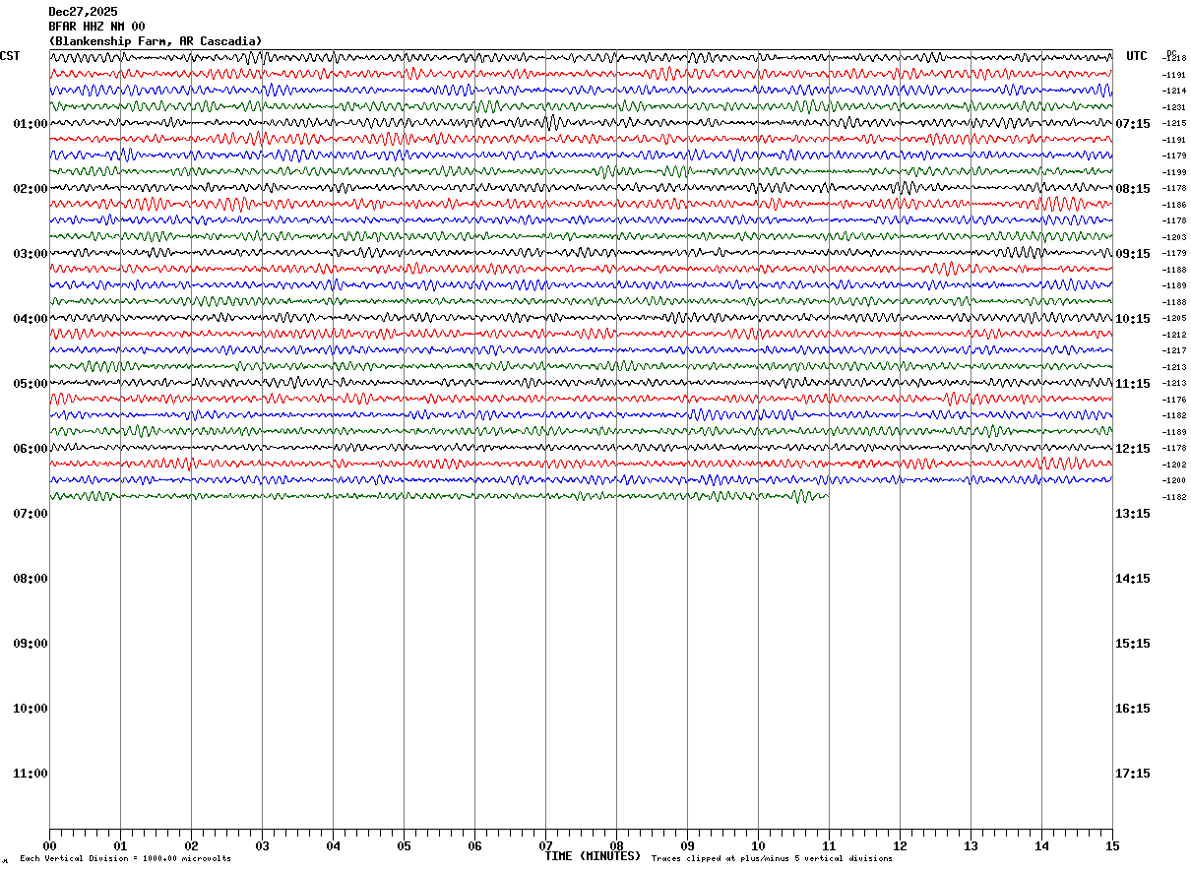Click the 13:15 UTC time label
The height and width of the screenshot is (872, 1191).
1133,514
